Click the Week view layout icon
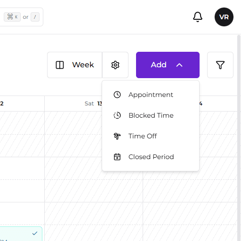This screenshot has width=241, height=241. 60,65
